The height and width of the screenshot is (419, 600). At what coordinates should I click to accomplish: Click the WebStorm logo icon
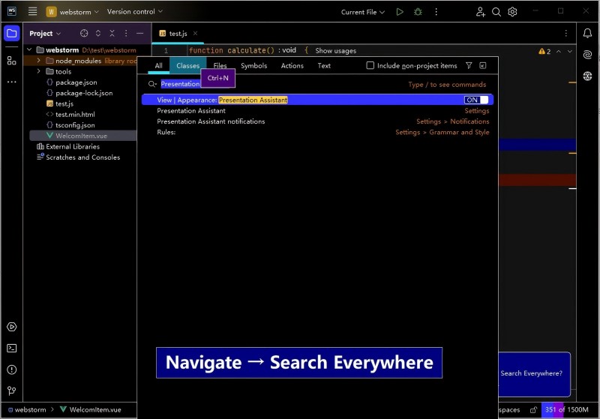[x=12, y=11]
